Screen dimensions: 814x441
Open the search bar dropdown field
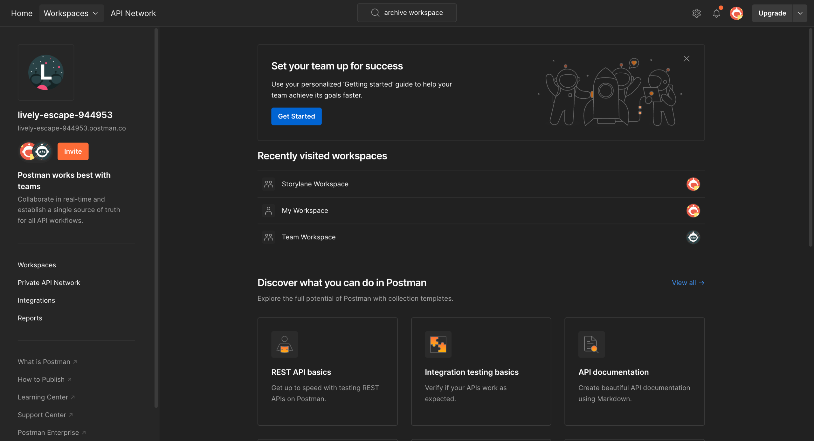click(x=407, y=12)
